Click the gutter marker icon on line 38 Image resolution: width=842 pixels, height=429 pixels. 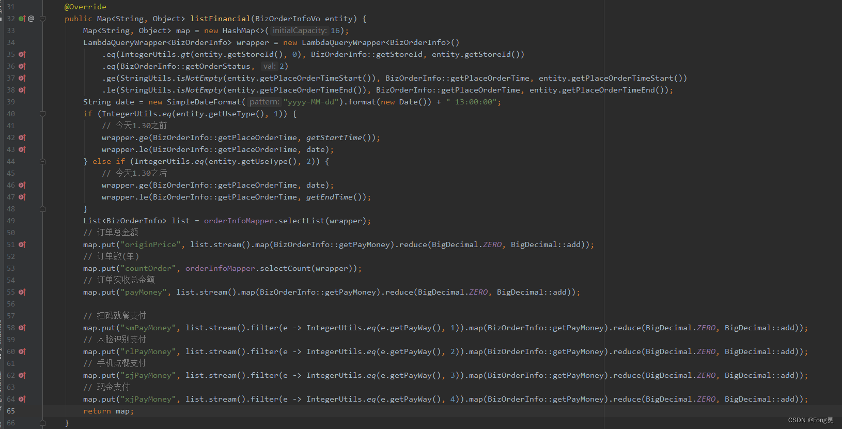point(22,90)
